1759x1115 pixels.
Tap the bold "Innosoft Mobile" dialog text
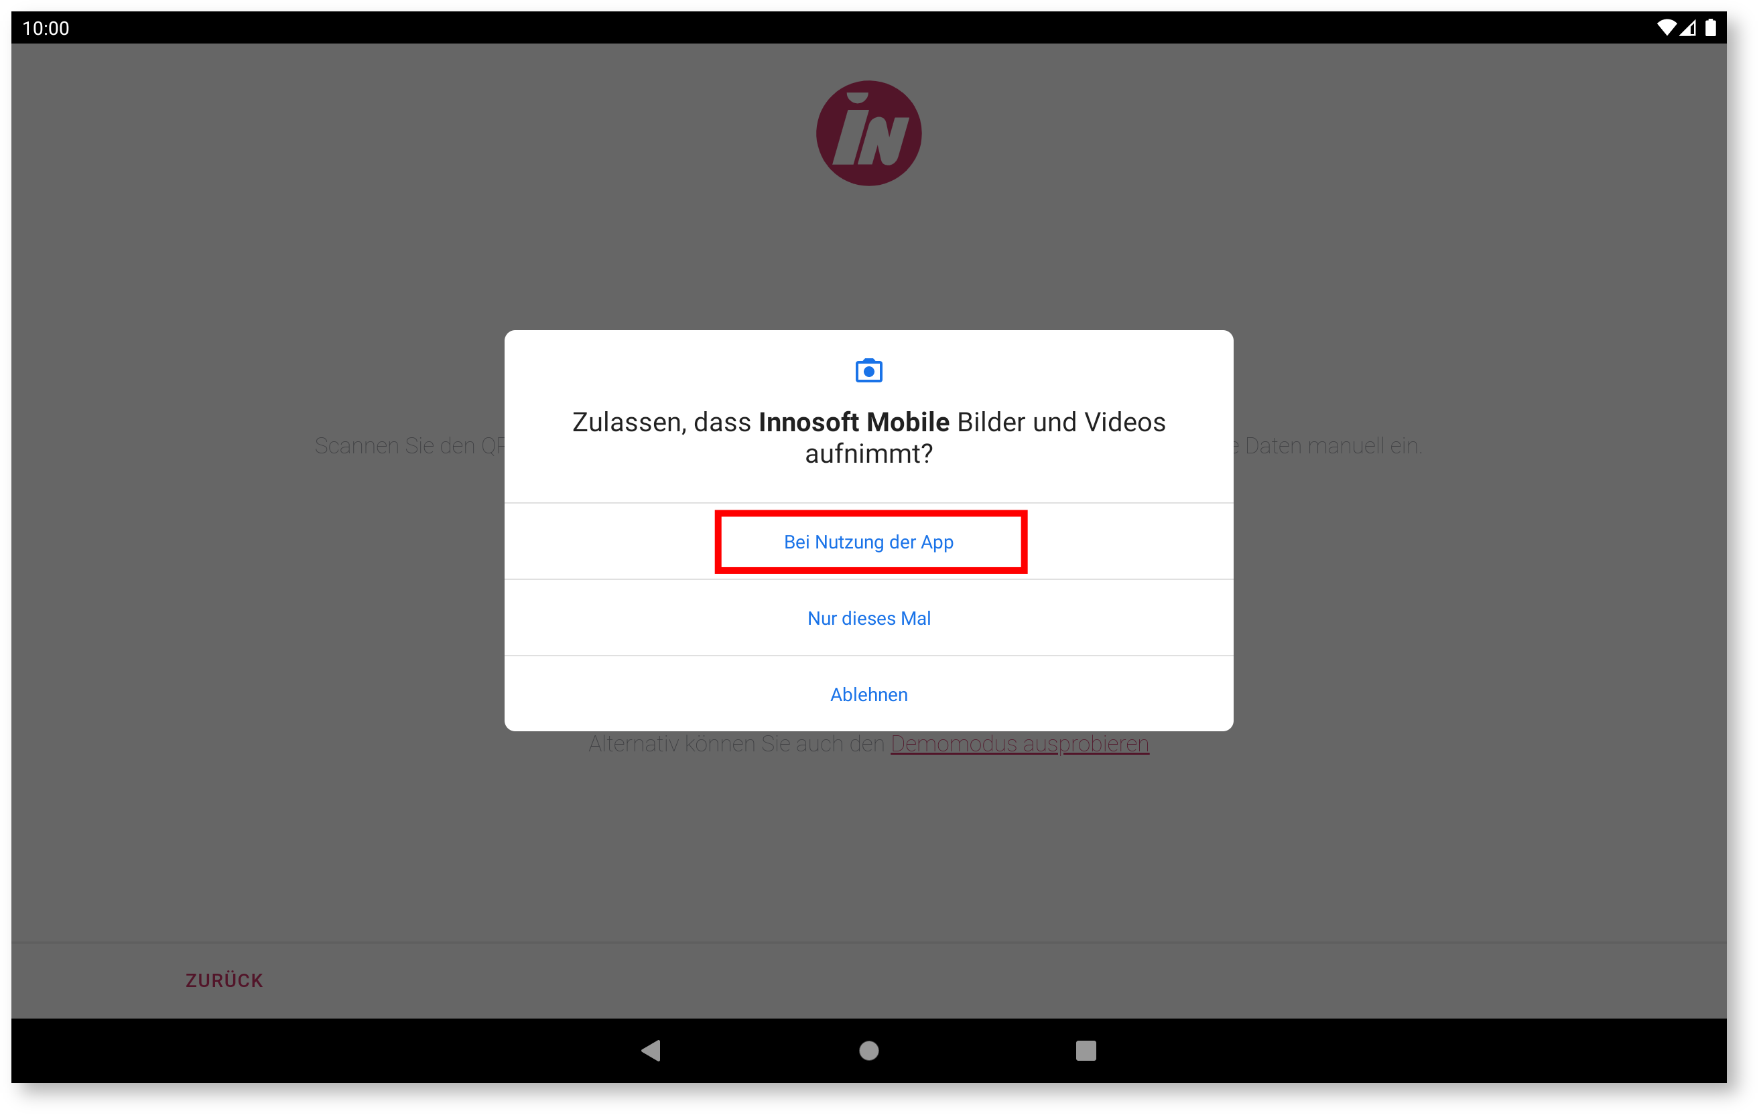(854, 422)
